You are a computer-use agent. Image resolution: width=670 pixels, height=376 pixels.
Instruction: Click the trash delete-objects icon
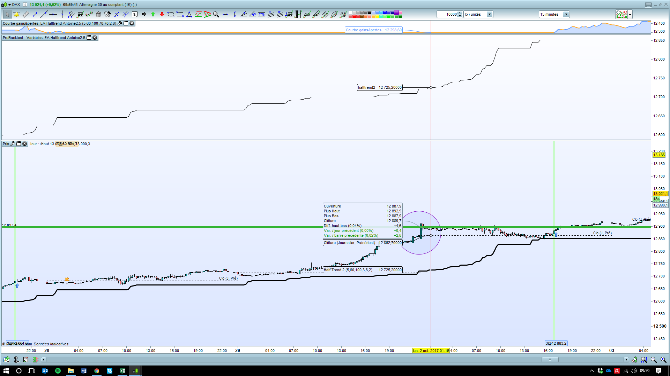pos(98,14)
